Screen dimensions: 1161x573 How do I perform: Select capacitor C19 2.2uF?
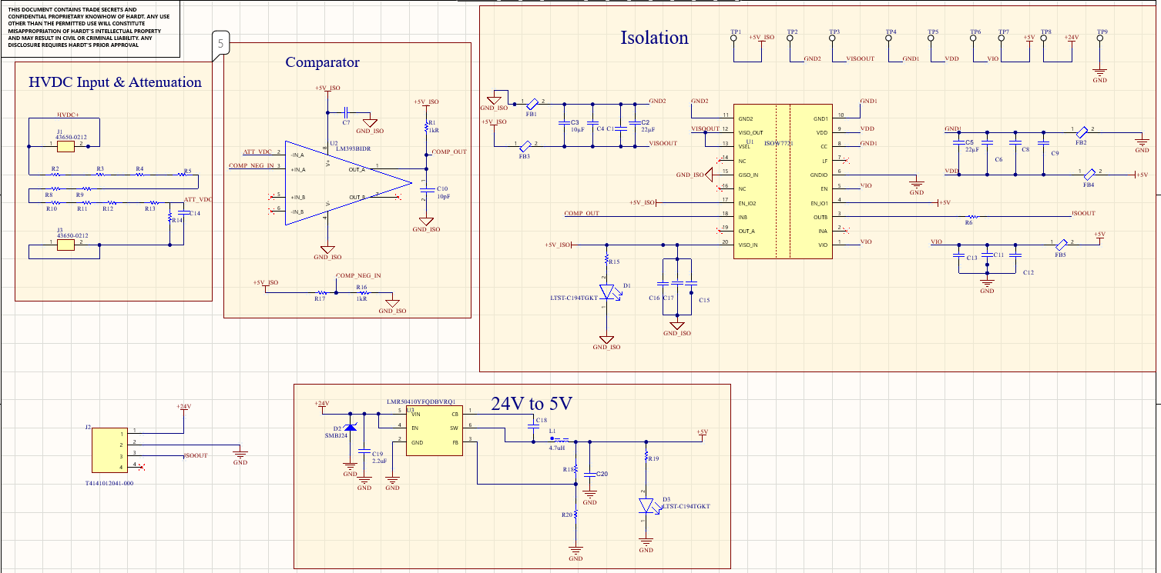pos(365,451)
